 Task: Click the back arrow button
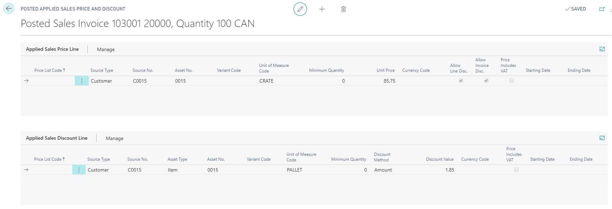(9, 9)
